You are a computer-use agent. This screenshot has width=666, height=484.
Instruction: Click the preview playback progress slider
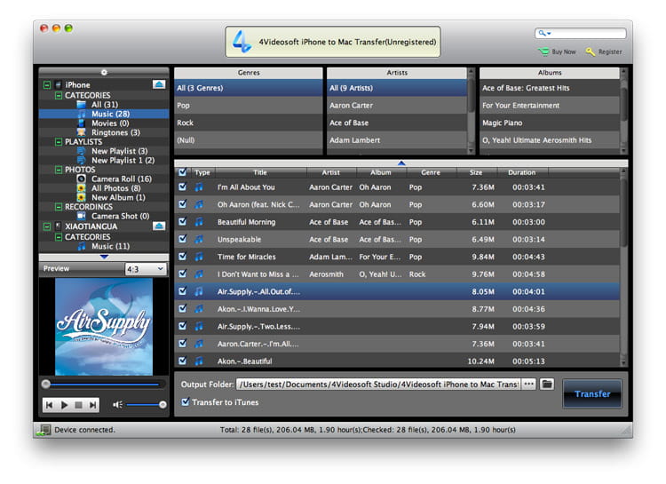103,385
